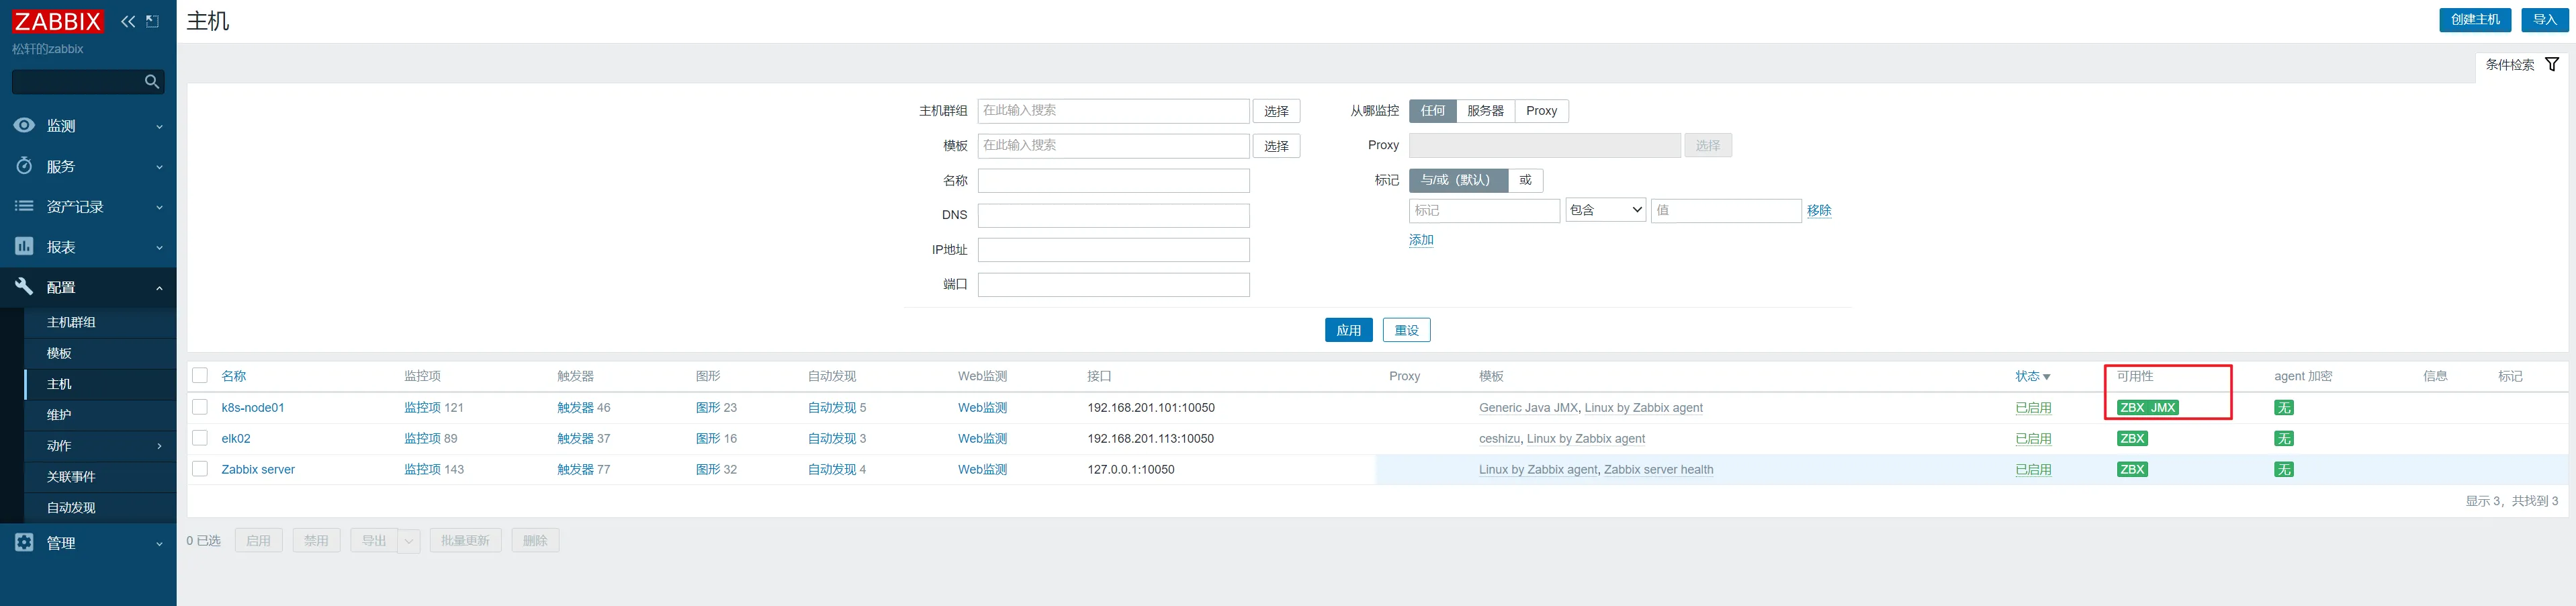Click the Zabbix logo

tap(58, 21)
